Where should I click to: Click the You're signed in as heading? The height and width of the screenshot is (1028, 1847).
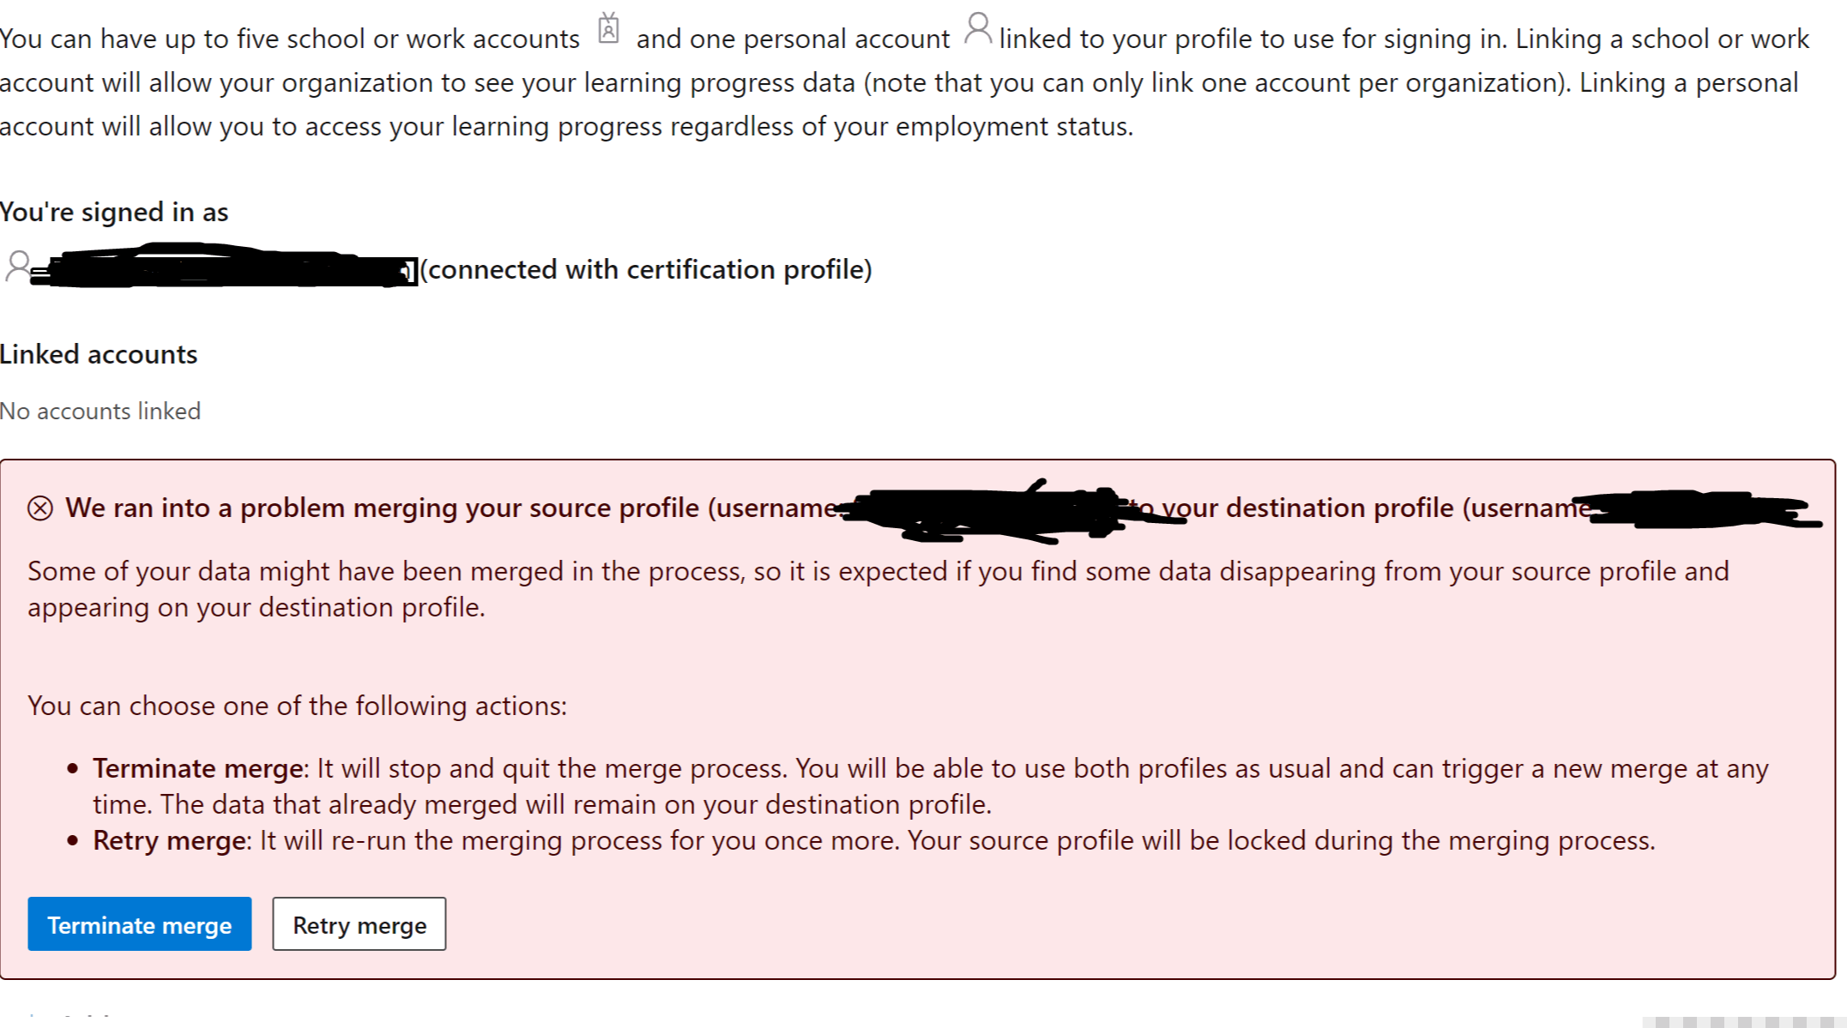[x=114, y=212]
